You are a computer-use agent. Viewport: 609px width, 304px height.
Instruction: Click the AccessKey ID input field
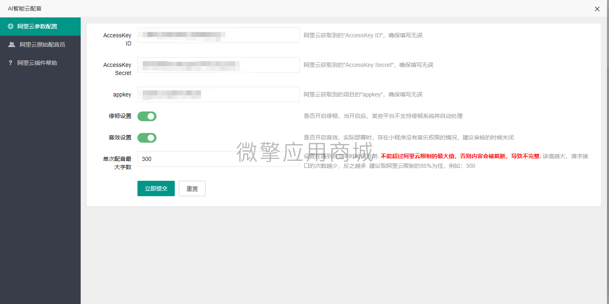point(219,35)
